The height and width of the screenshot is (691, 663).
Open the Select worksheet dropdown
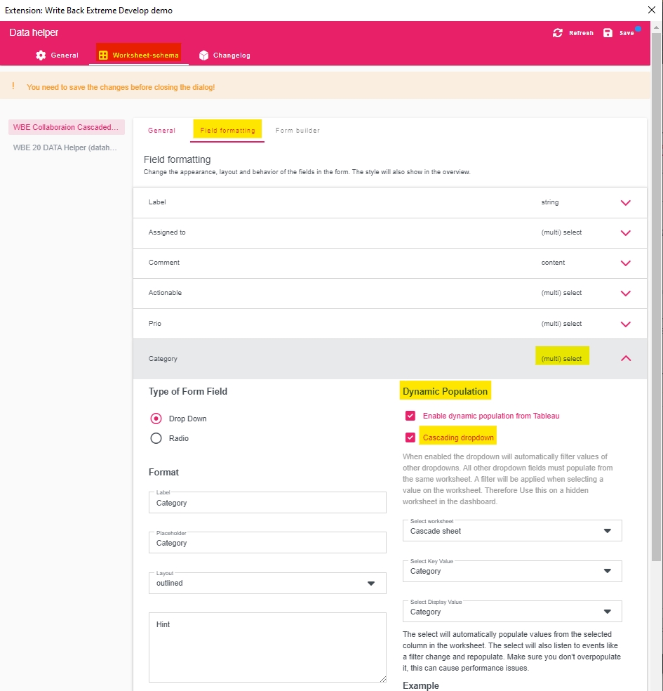coord(512,531)
